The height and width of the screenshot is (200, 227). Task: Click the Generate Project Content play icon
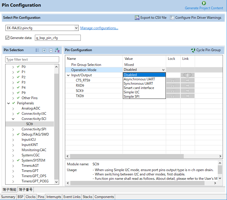click(204, 3)
